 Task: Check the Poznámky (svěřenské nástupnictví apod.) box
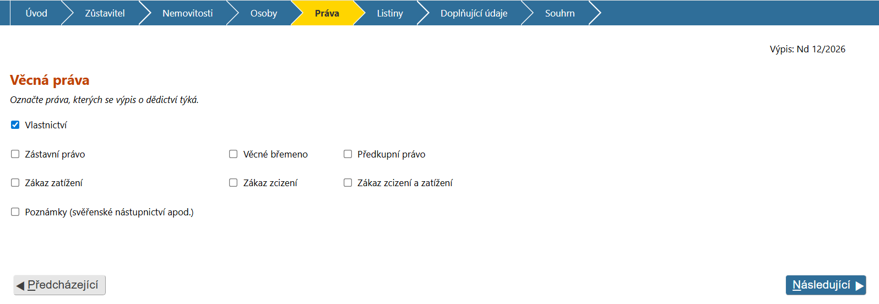pos(15,212)
